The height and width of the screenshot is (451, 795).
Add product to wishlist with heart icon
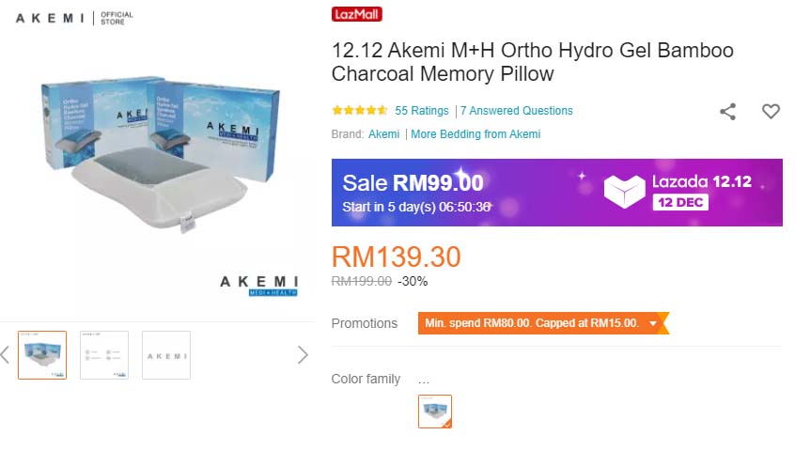coord(771,111)
